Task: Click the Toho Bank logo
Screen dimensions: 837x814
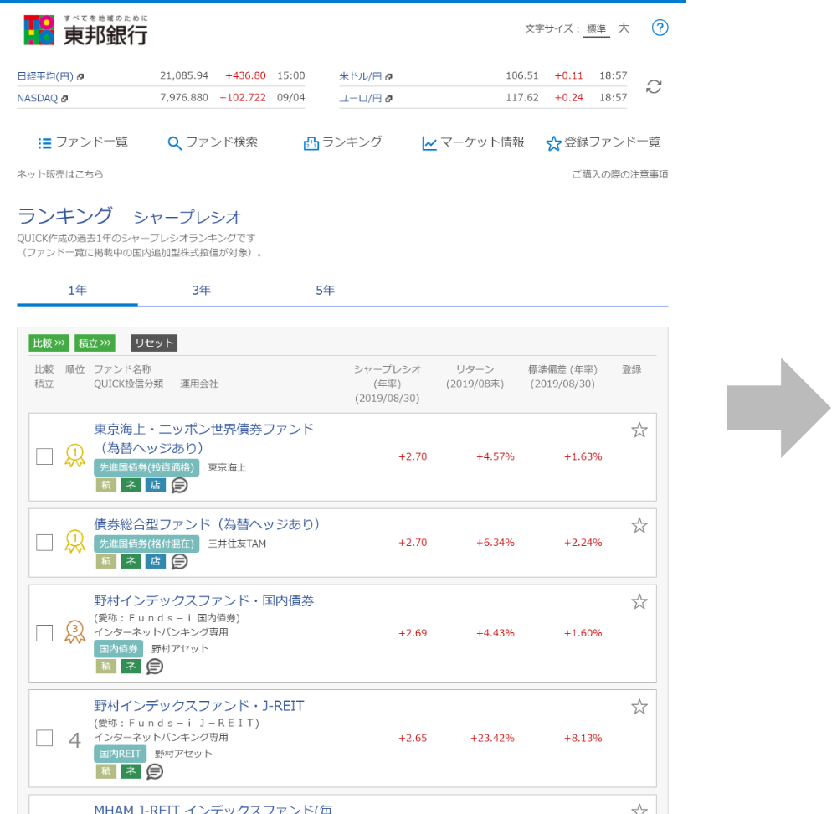Action: [86, 30]
